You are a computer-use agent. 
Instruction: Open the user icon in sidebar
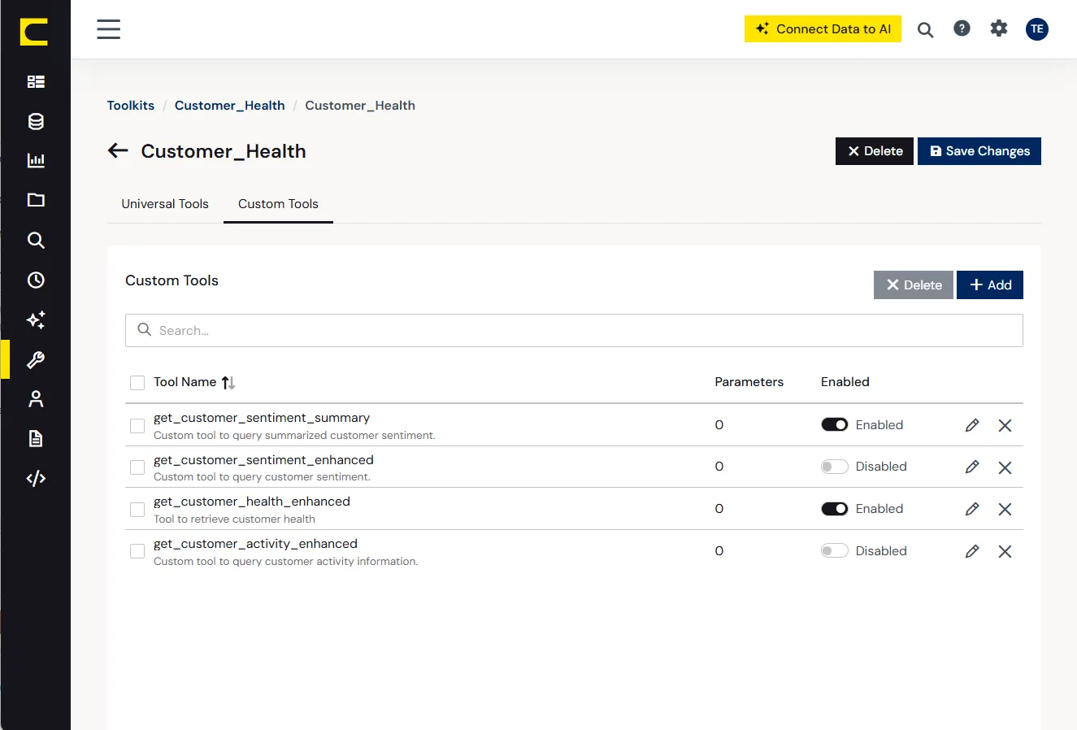click(x=36, y=399)
